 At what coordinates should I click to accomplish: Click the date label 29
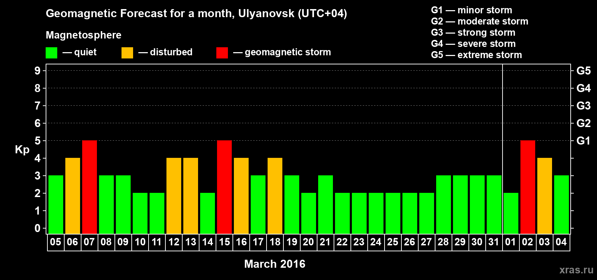(x=460, y=242)
